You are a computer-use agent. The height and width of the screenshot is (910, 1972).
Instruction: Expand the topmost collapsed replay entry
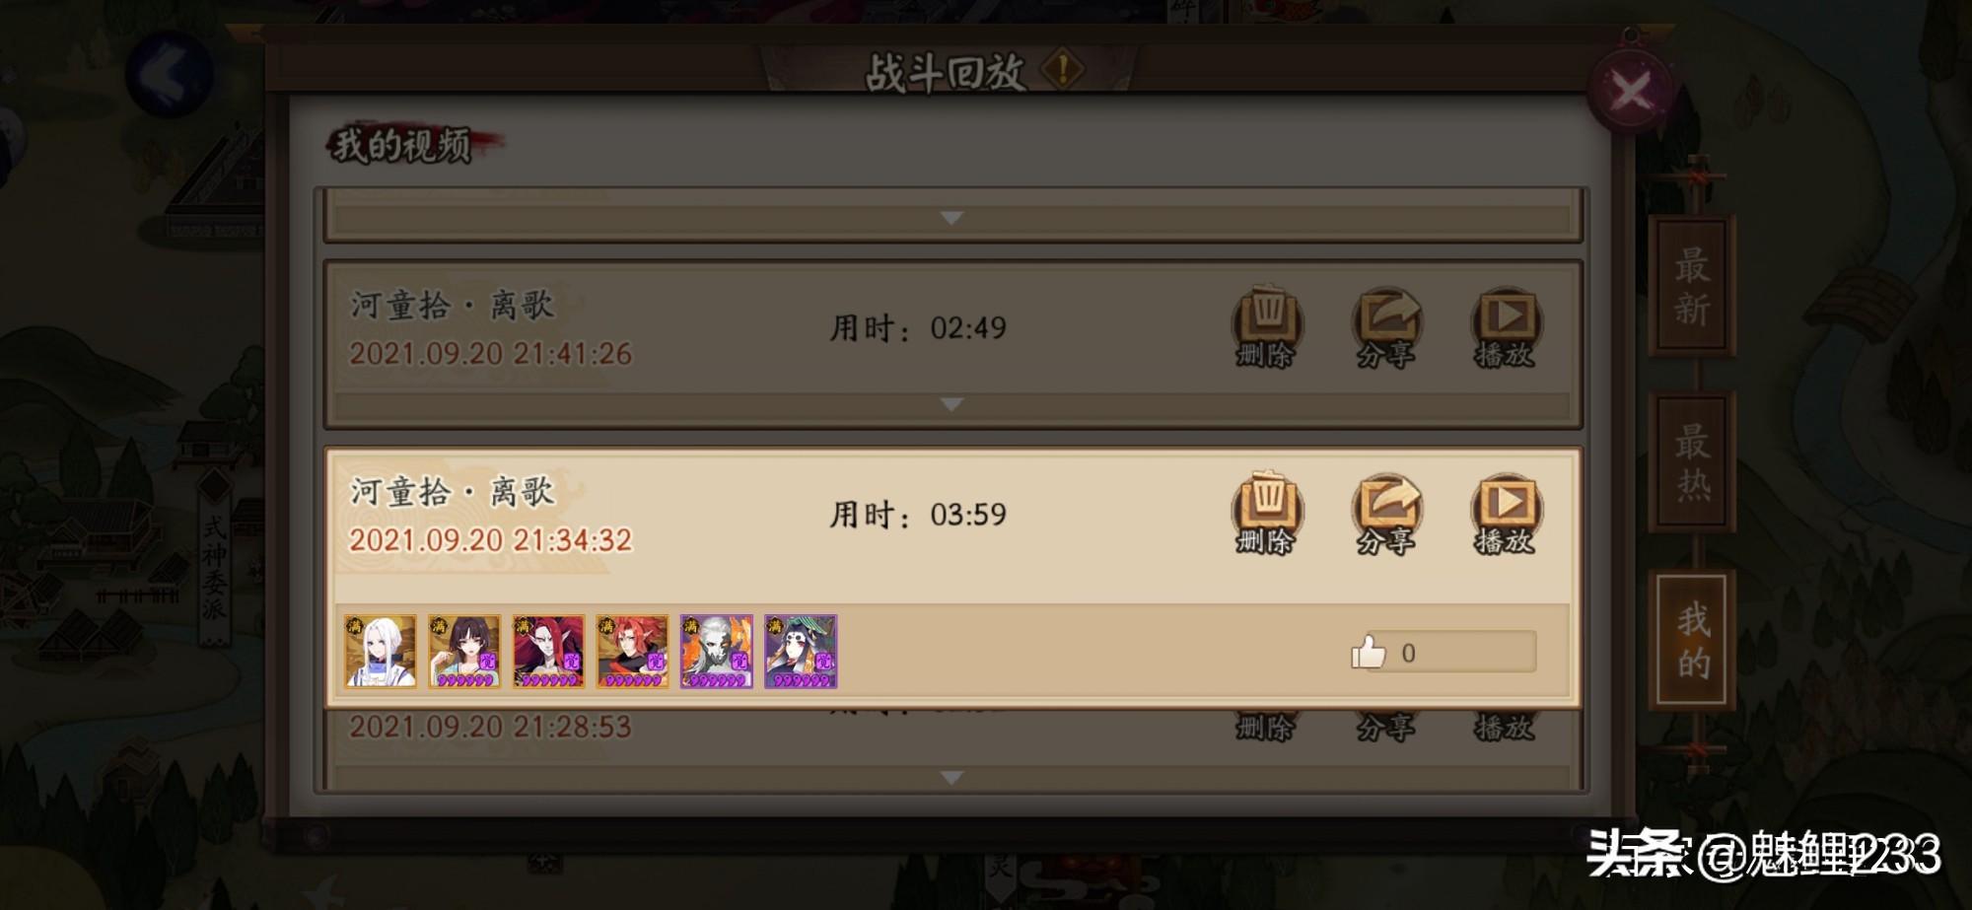pos(951,218)
